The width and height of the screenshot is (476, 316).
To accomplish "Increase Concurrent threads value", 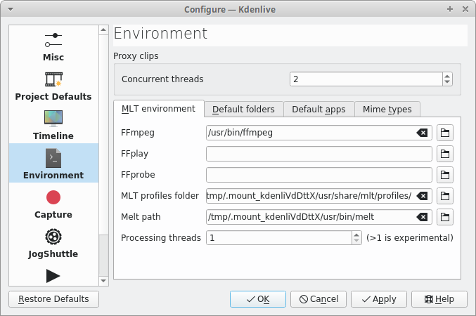I will [447, 76].
